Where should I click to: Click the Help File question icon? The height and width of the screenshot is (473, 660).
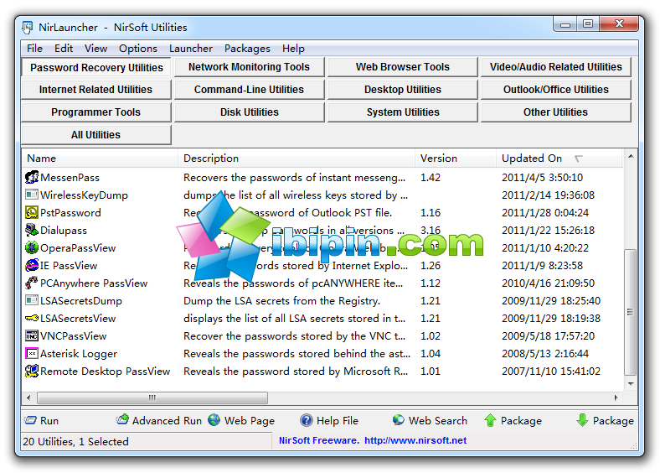tap(307, 420)
